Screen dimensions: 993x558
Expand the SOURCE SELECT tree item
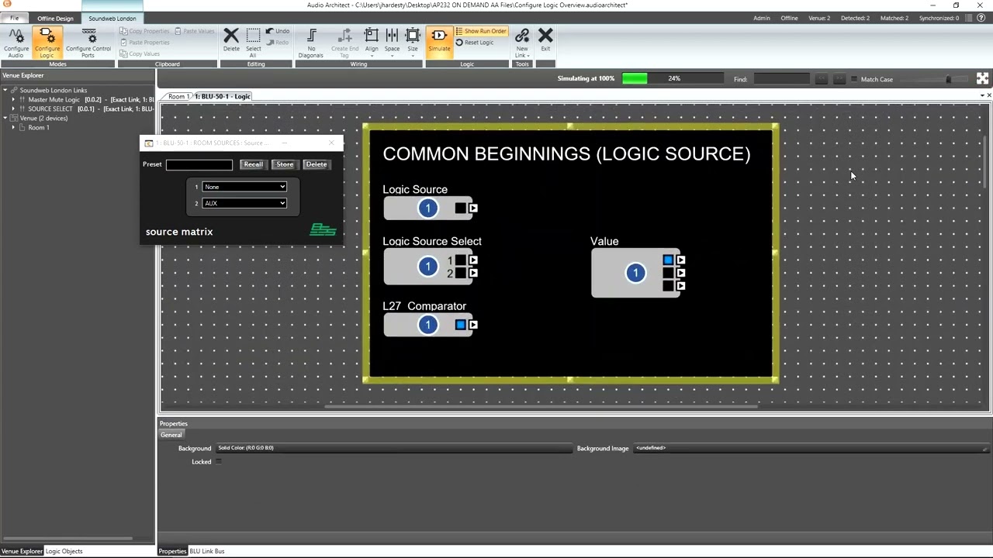click(x=13, y=108)
